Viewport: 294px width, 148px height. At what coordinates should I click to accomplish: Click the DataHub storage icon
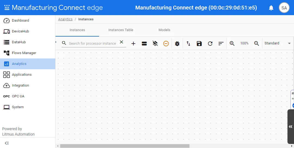click(x=7, y=42)
